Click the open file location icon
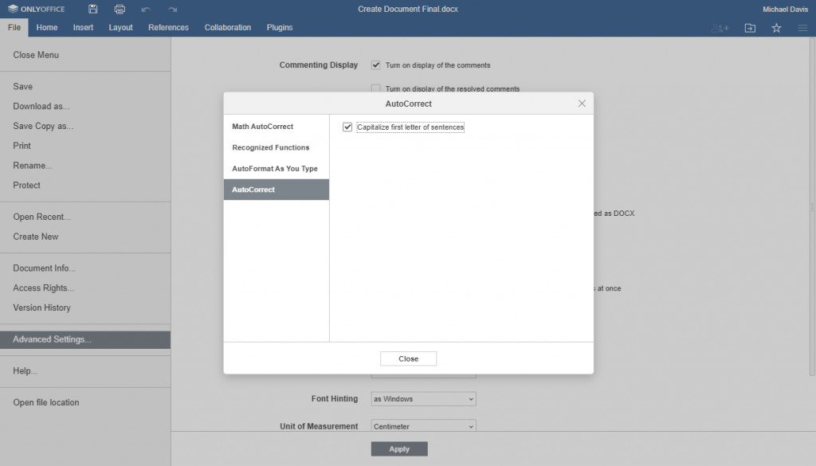The height and width of the screenshot is (466, 816). 748,27
